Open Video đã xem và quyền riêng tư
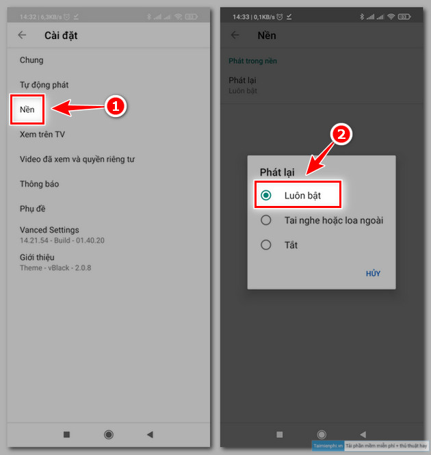The height and width of the screenshot is (455, 431). tap(109, 159)
